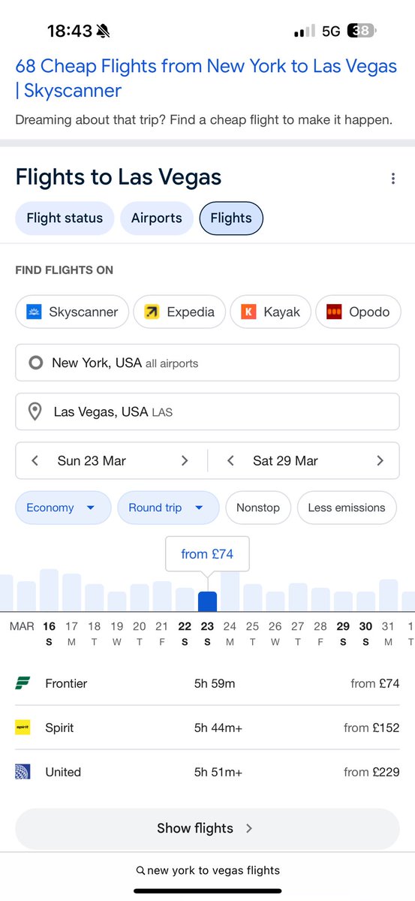Open the Frontier 5h 59m flight row

(207, 683)
